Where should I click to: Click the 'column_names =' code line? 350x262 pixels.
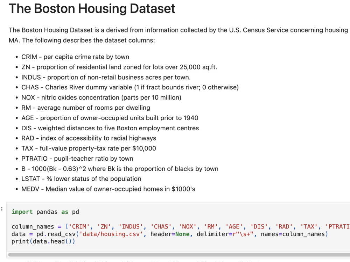pyautogui.click(x=181, y=227)
